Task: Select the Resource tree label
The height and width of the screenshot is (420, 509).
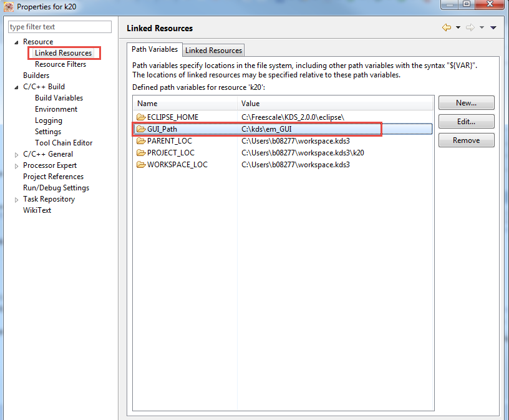Action: (x=38, y=42)
